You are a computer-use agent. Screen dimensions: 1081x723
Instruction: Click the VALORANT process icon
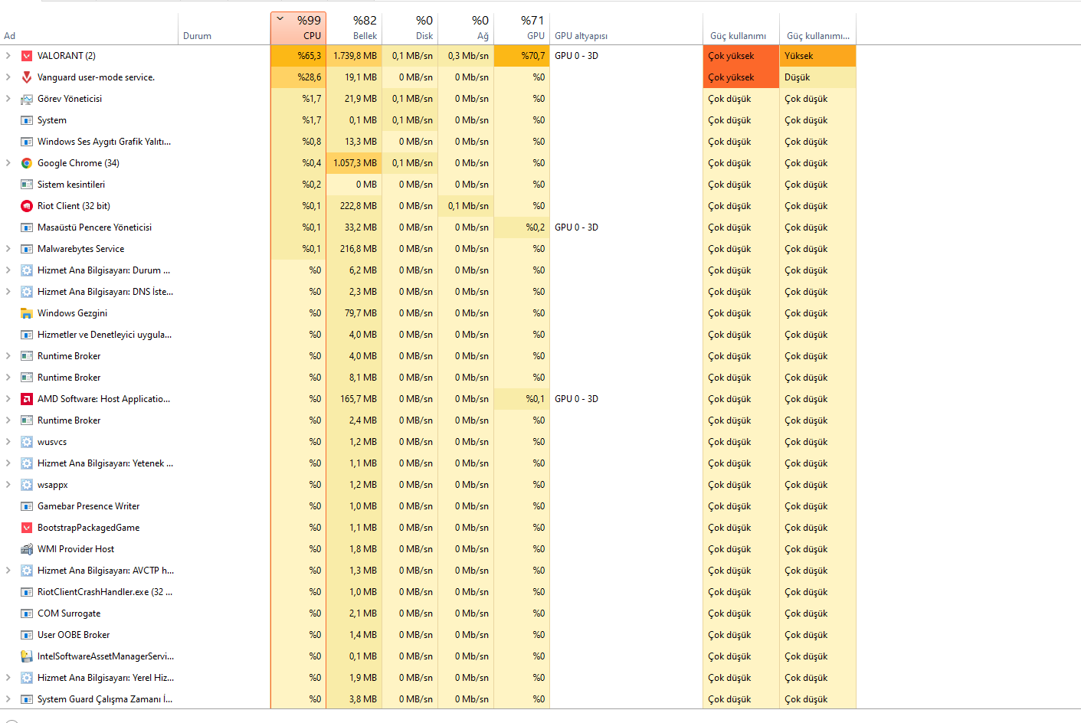[27, 56]
